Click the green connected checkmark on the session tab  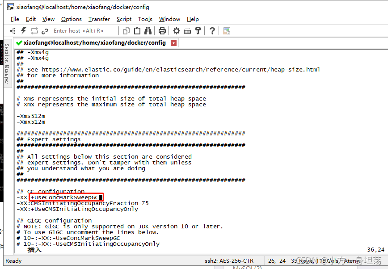pyautogui.click(x=19, y=43)
